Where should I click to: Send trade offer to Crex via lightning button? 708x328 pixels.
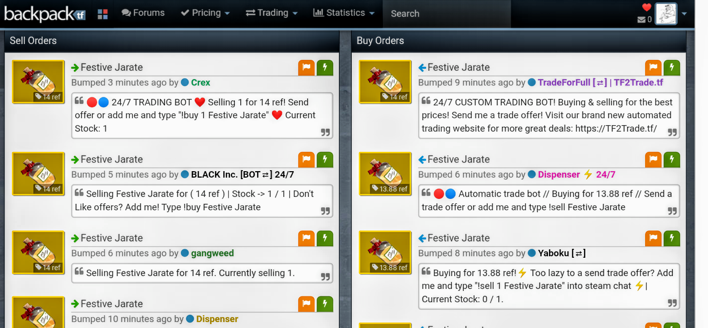point(325,68)
